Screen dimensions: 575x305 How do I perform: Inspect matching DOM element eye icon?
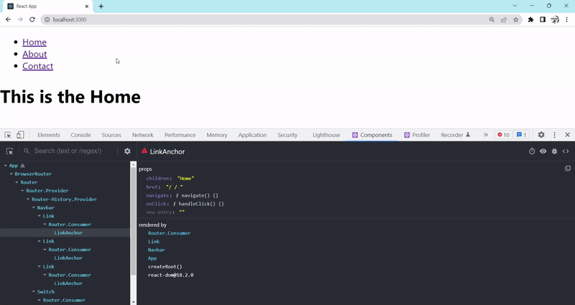543,151
